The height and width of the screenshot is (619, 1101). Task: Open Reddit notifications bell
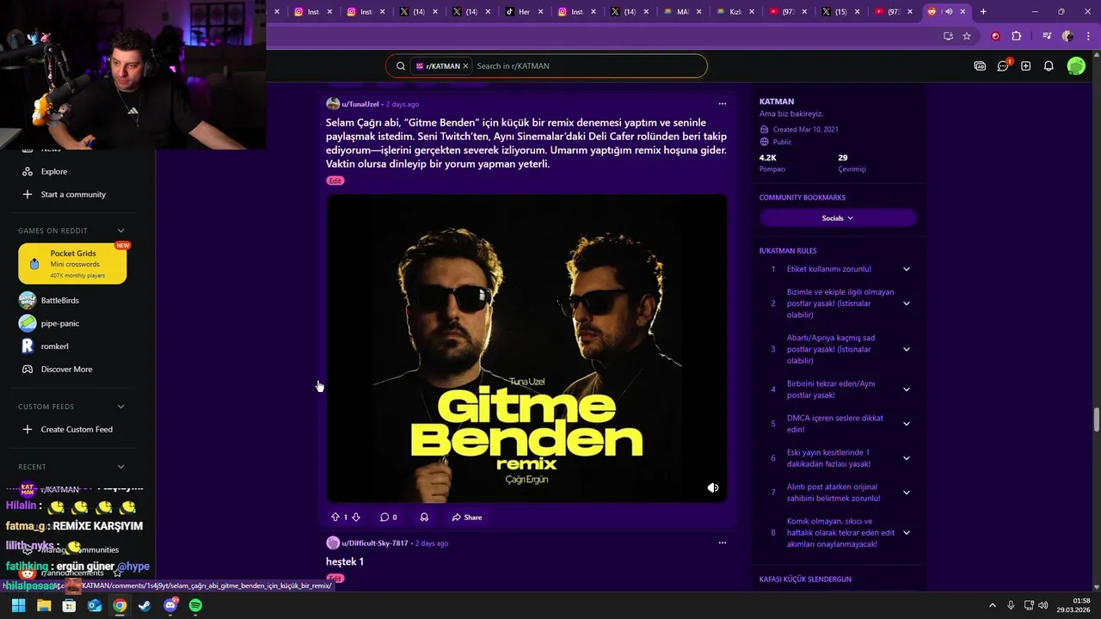pos(1049,66)
